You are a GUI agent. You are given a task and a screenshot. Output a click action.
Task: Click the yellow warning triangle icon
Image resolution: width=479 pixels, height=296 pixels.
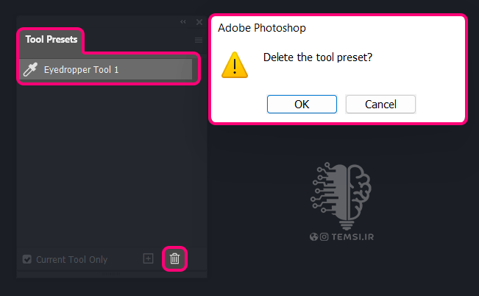235,65
